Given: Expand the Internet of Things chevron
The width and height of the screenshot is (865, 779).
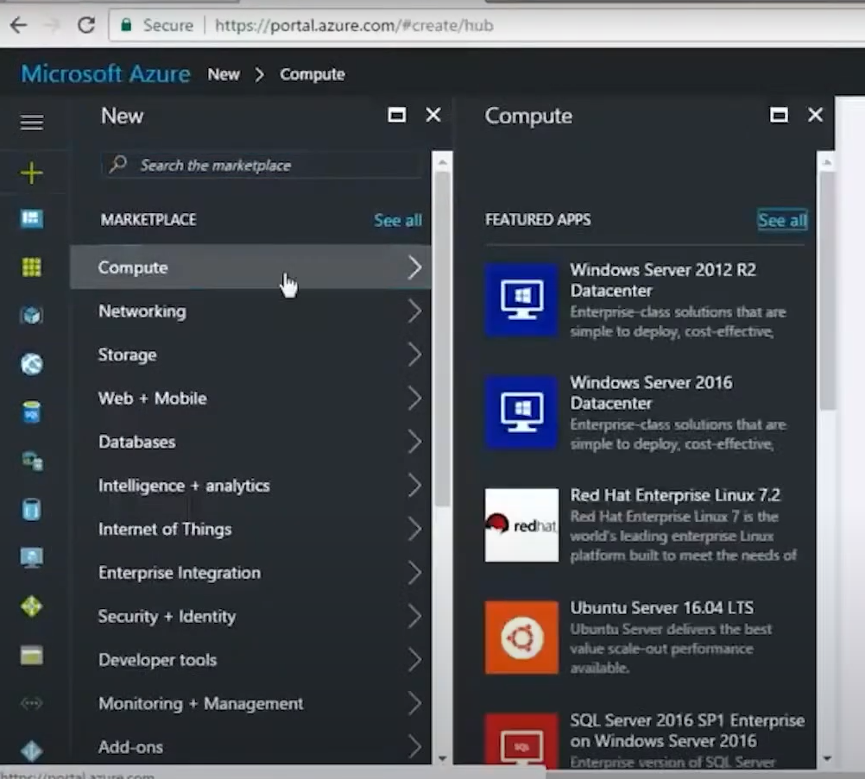Looking at the screenshot, I should point(415,529).
